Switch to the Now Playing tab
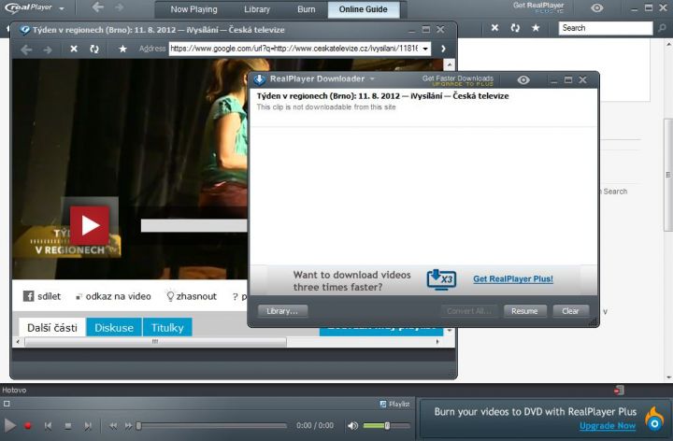 click(193, 9)
